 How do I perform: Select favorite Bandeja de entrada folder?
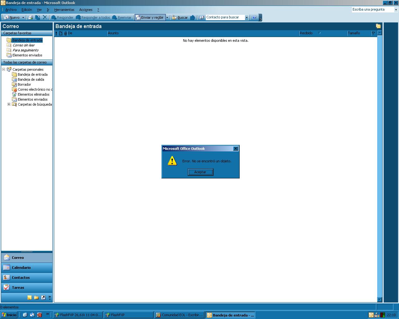pos(27,40)
